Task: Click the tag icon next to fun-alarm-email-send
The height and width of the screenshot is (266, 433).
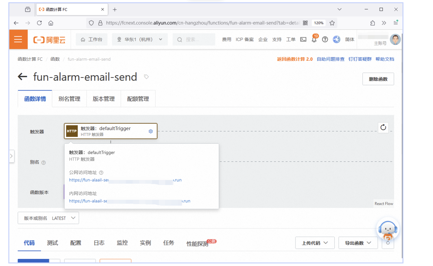Action: (x=146, y=77)
